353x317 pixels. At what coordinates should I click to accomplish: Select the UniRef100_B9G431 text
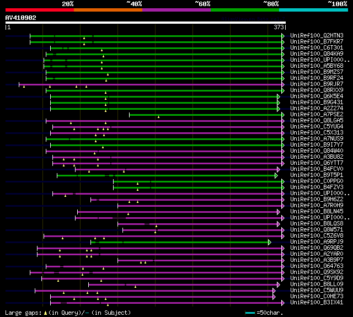coord(317,103)
